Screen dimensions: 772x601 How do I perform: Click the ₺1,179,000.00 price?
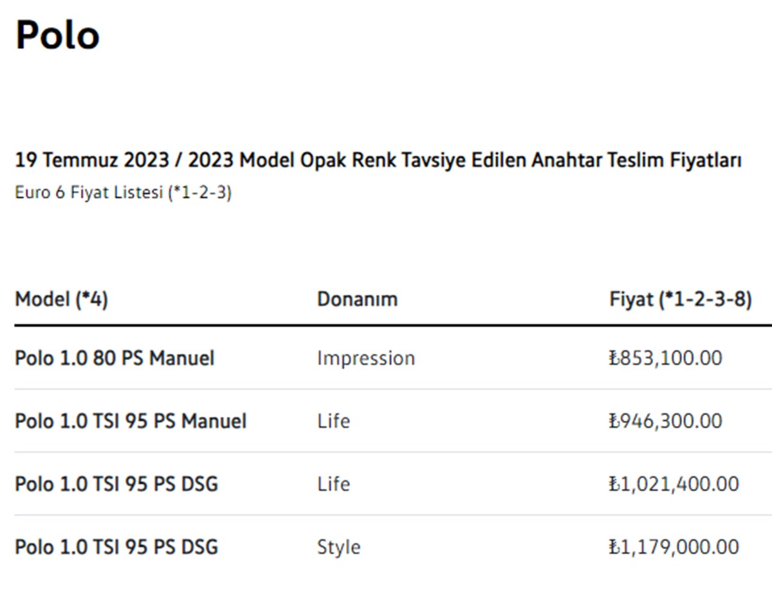(674, 547)
